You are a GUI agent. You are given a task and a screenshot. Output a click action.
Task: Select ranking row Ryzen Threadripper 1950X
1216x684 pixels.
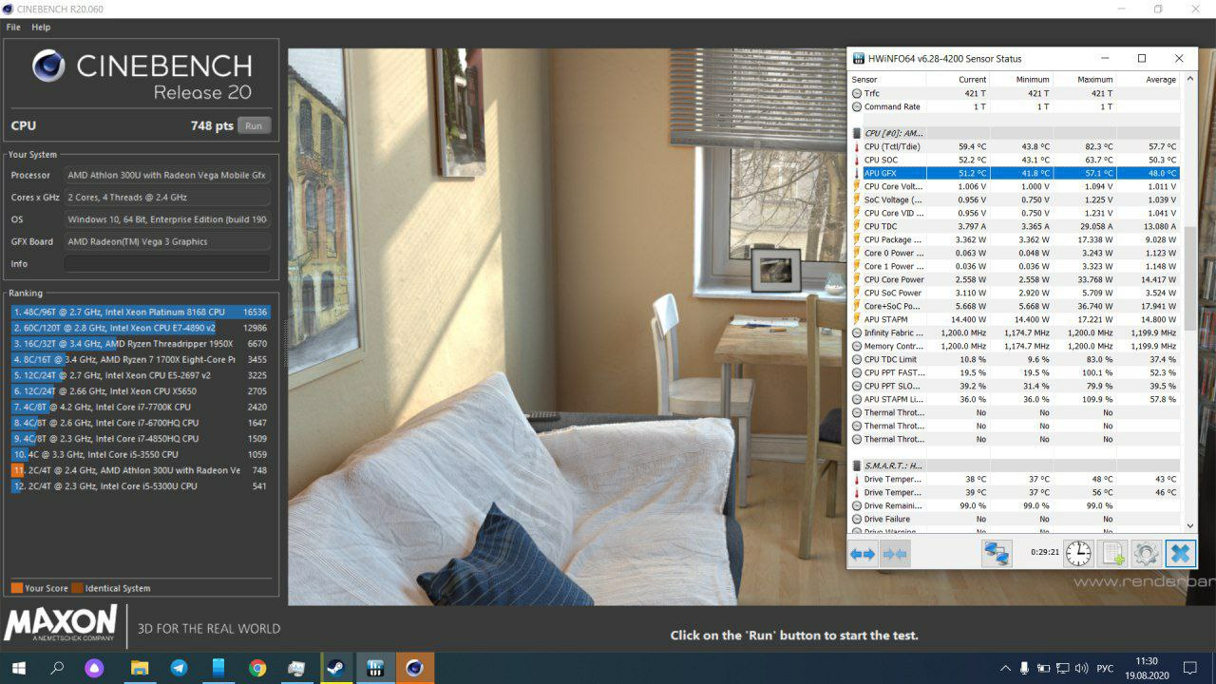(x=141, y=344)
